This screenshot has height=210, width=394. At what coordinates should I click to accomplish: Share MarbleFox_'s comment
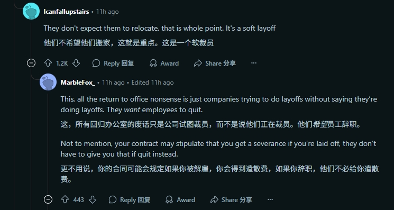click(x=231, y=200)
